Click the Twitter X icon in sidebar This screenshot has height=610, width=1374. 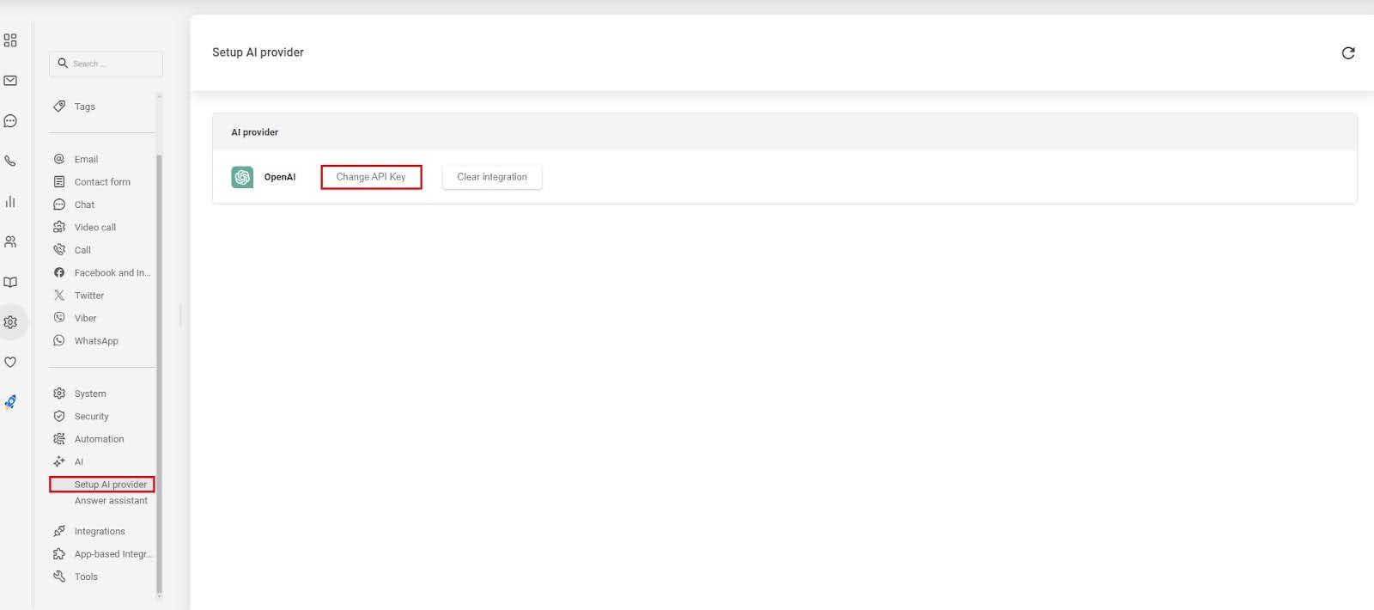[x=59, y=296]
